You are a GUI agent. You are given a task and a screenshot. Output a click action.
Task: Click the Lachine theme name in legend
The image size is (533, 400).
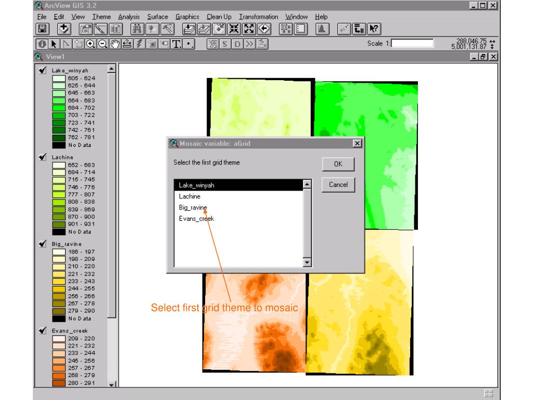62,157
